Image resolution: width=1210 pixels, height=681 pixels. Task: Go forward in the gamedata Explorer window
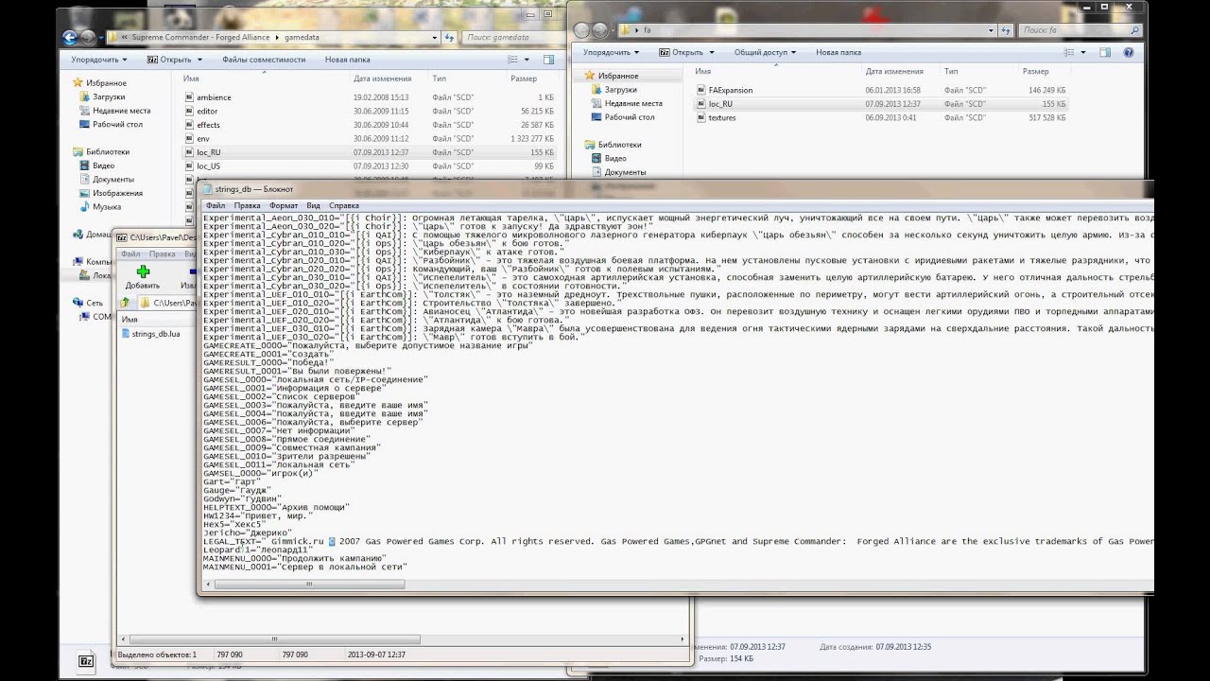pos(88,38)
